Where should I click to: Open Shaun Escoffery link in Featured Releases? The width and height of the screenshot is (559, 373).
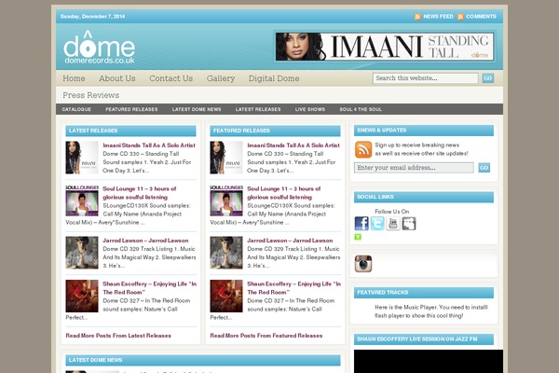[x=293, y=288]
